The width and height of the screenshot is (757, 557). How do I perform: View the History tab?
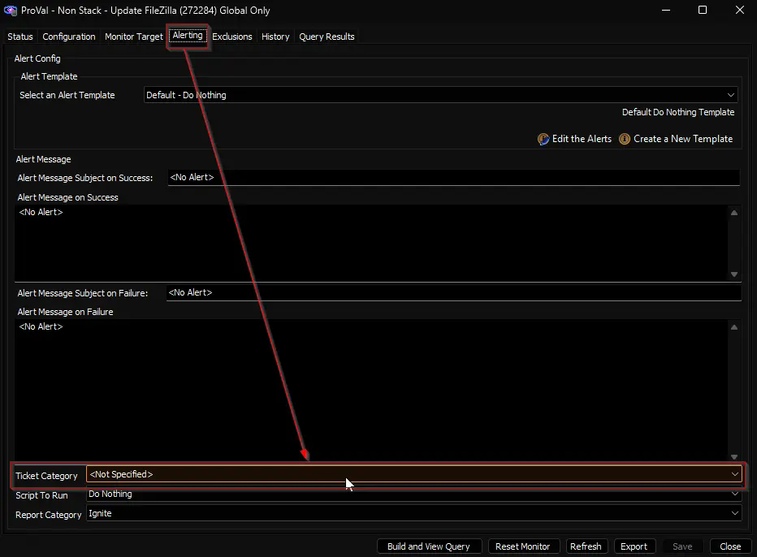275,37
